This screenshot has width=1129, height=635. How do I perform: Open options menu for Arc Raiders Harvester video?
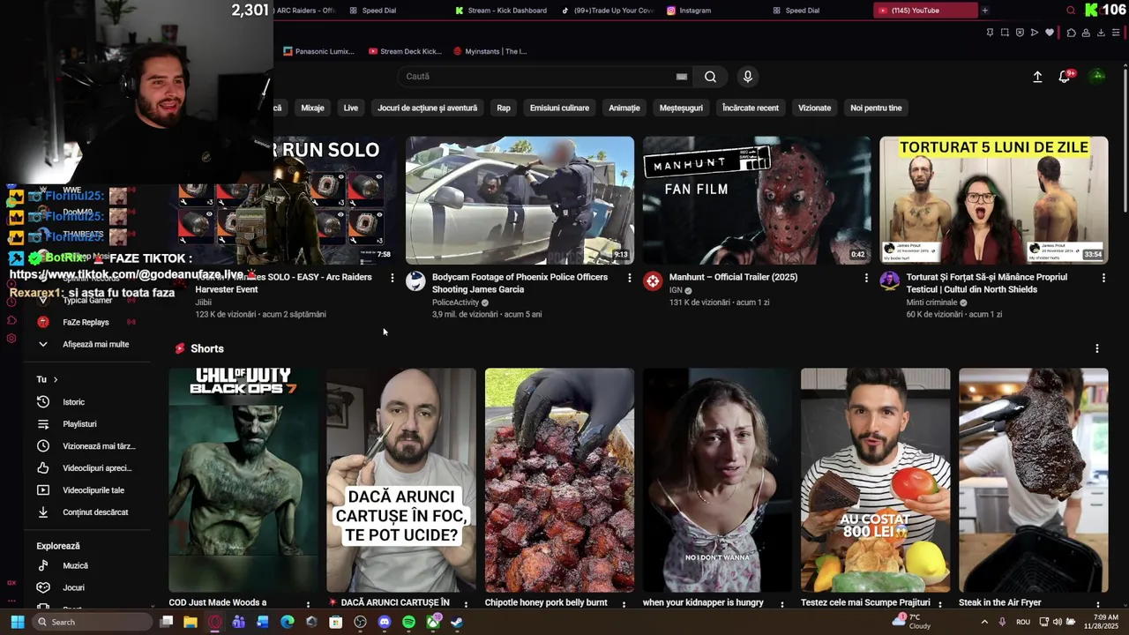point(393,278)
